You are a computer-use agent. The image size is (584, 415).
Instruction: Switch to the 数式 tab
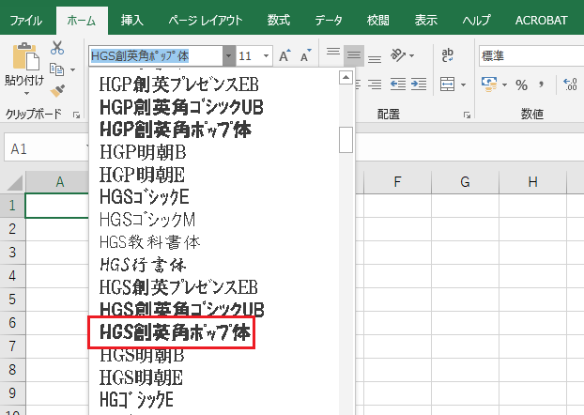[278, 20]
